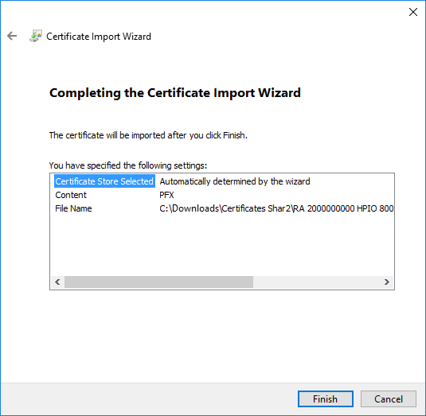Screen dimensions: 426x416
Task: Close the wizard with the X button
Action: (x=413, y=12)
